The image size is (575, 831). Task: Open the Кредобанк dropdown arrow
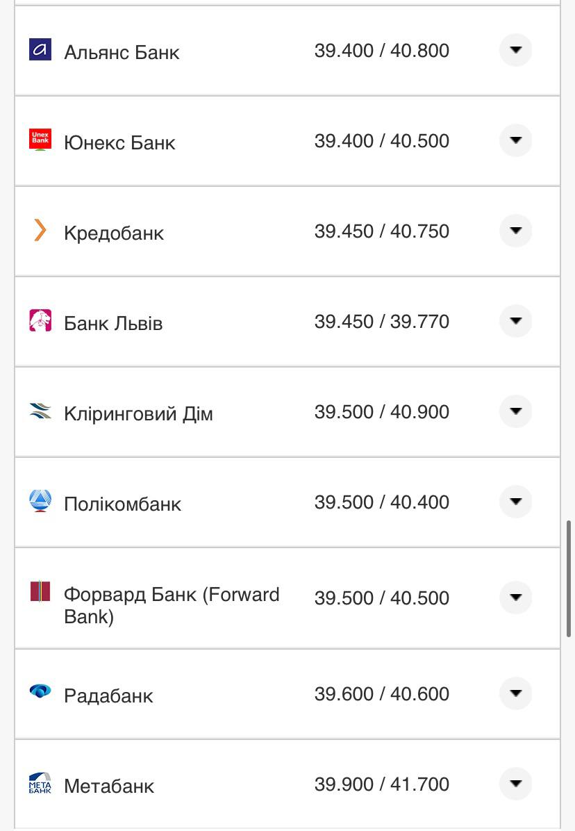tap(515, 231)
